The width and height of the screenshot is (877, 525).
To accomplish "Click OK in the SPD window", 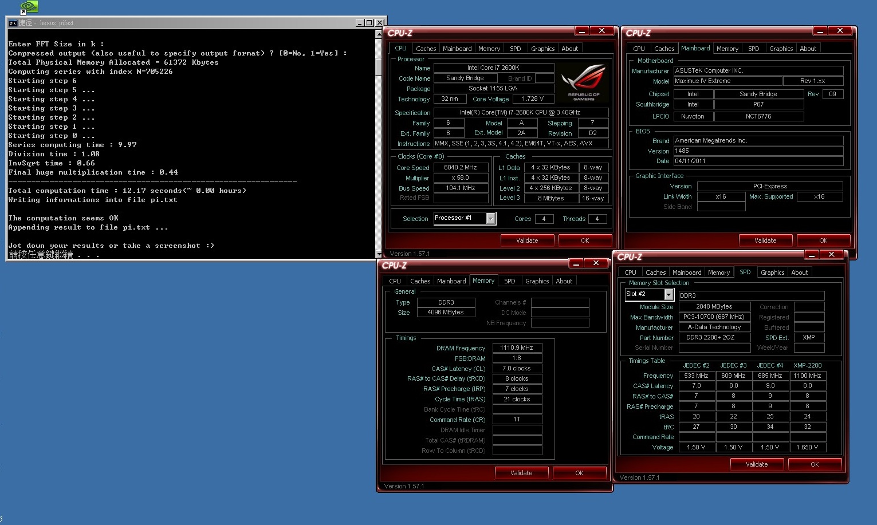I will click(x=815, y=464).
